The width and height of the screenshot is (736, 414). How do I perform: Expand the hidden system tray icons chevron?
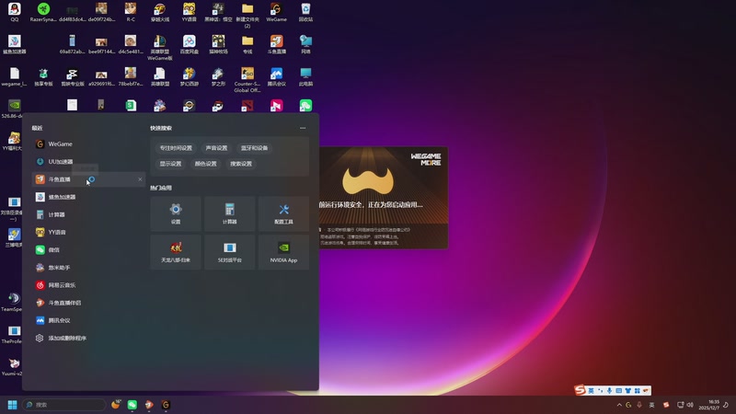coord(619,405)
